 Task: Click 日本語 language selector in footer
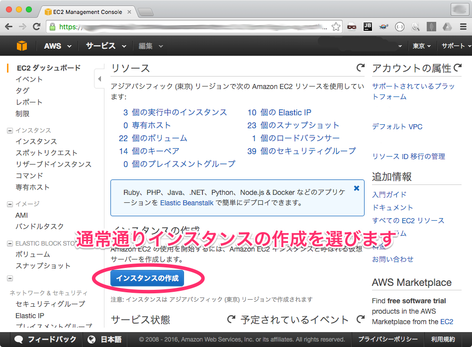point(111,340)
